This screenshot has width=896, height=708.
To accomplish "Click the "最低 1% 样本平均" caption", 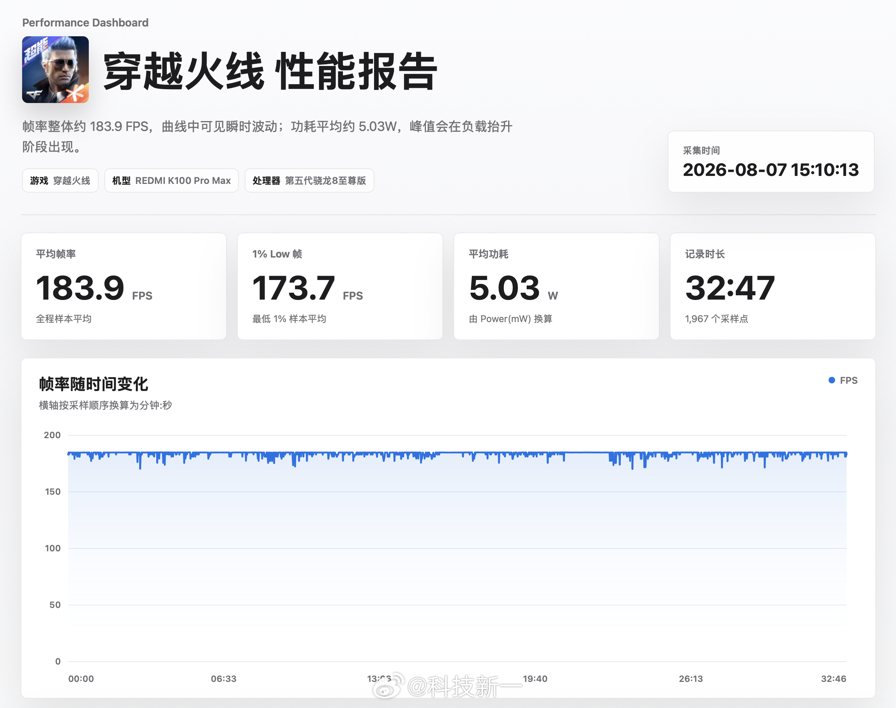I will (289, 318).
